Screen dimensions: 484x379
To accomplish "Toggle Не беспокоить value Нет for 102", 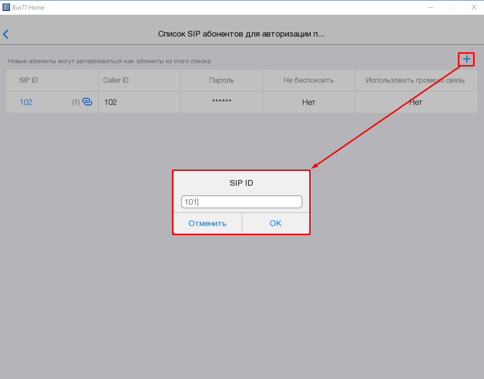I will [x=309, y=102].
